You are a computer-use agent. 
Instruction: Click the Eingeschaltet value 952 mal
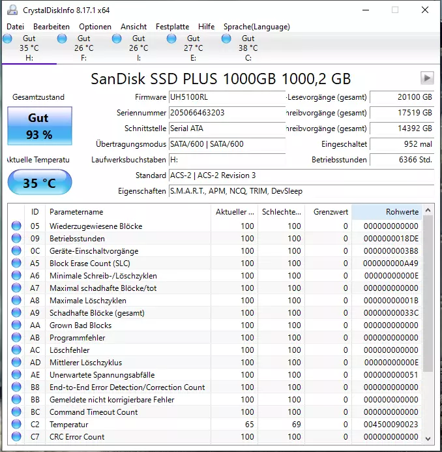pyautogui.click(x=402, y=144)
